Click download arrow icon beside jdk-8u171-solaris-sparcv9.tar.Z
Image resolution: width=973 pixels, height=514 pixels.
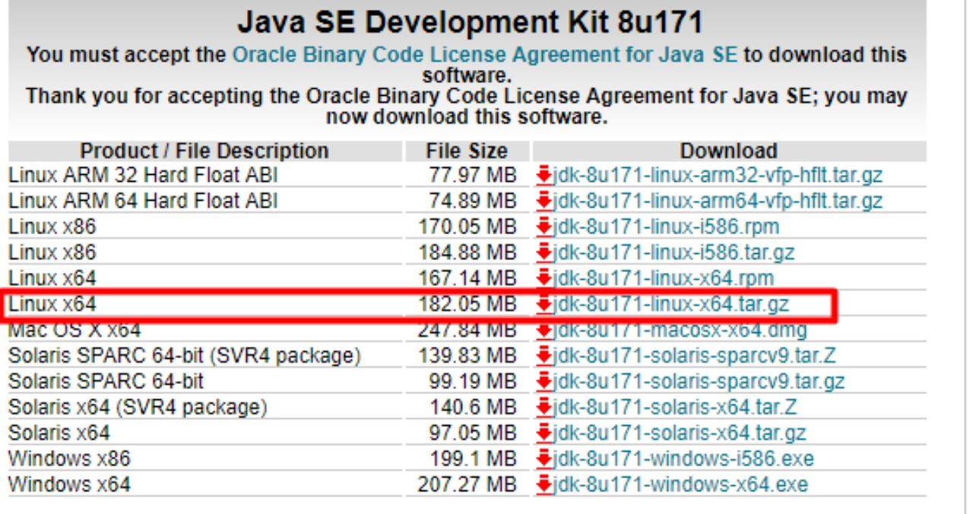coord(544,357)
